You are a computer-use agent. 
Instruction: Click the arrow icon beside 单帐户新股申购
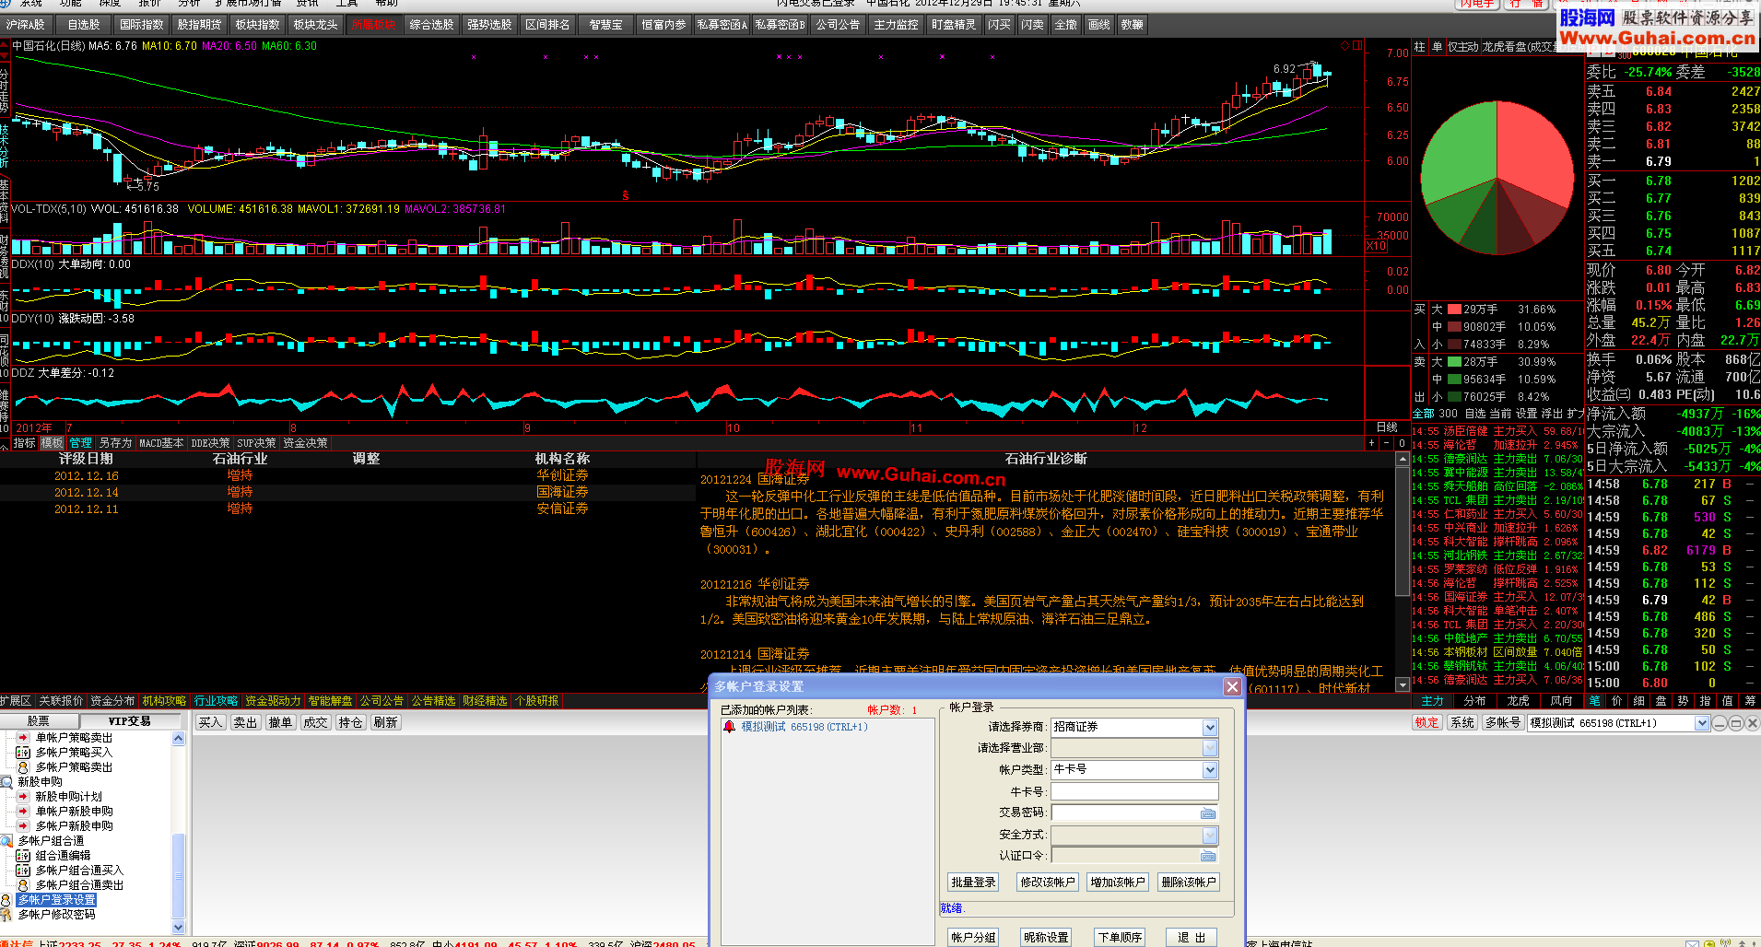coord(23,812)
